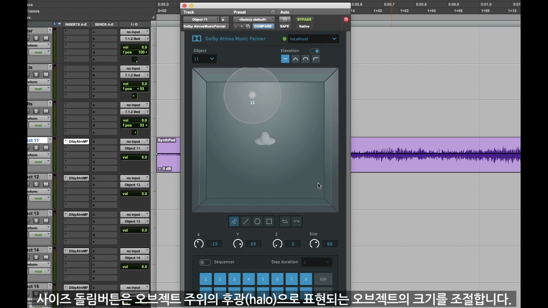
Task: Select the straight line path tool
Action: pyautogui.click(x=246, y=222)
